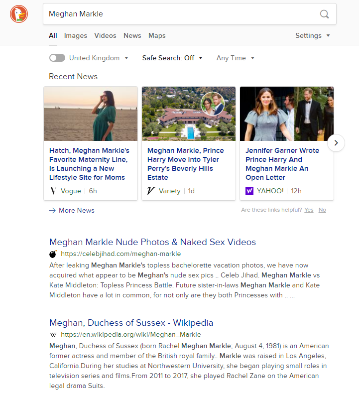Open the Meghan, Duchess of Sussex Wikipedia link
This screenshot has width=359, height=394.
pos(131,323)
